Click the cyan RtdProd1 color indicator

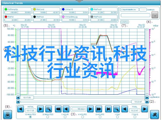(x=92, y=9)
